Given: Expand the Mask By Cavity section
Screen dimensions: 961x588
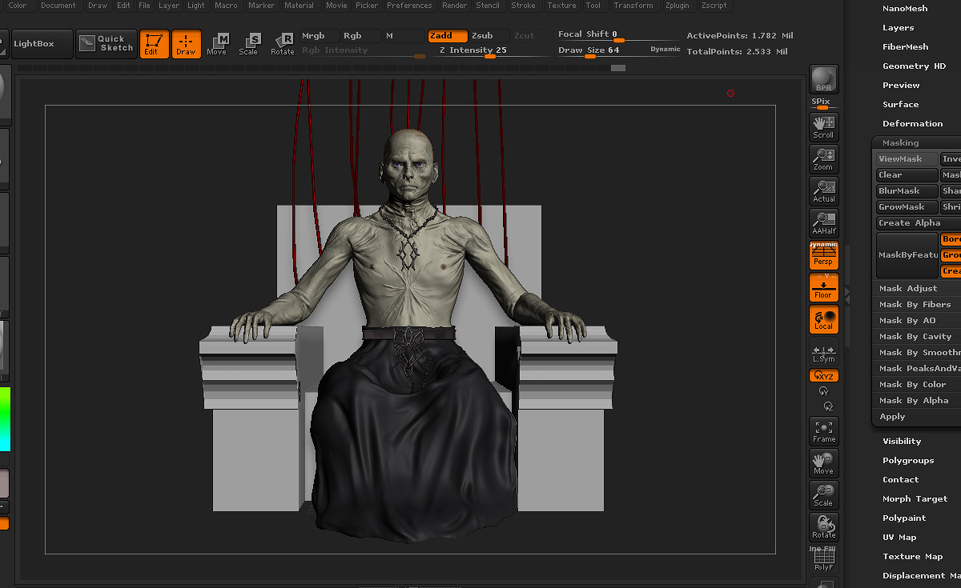Looking at the screenshot, I should [916, 337].
